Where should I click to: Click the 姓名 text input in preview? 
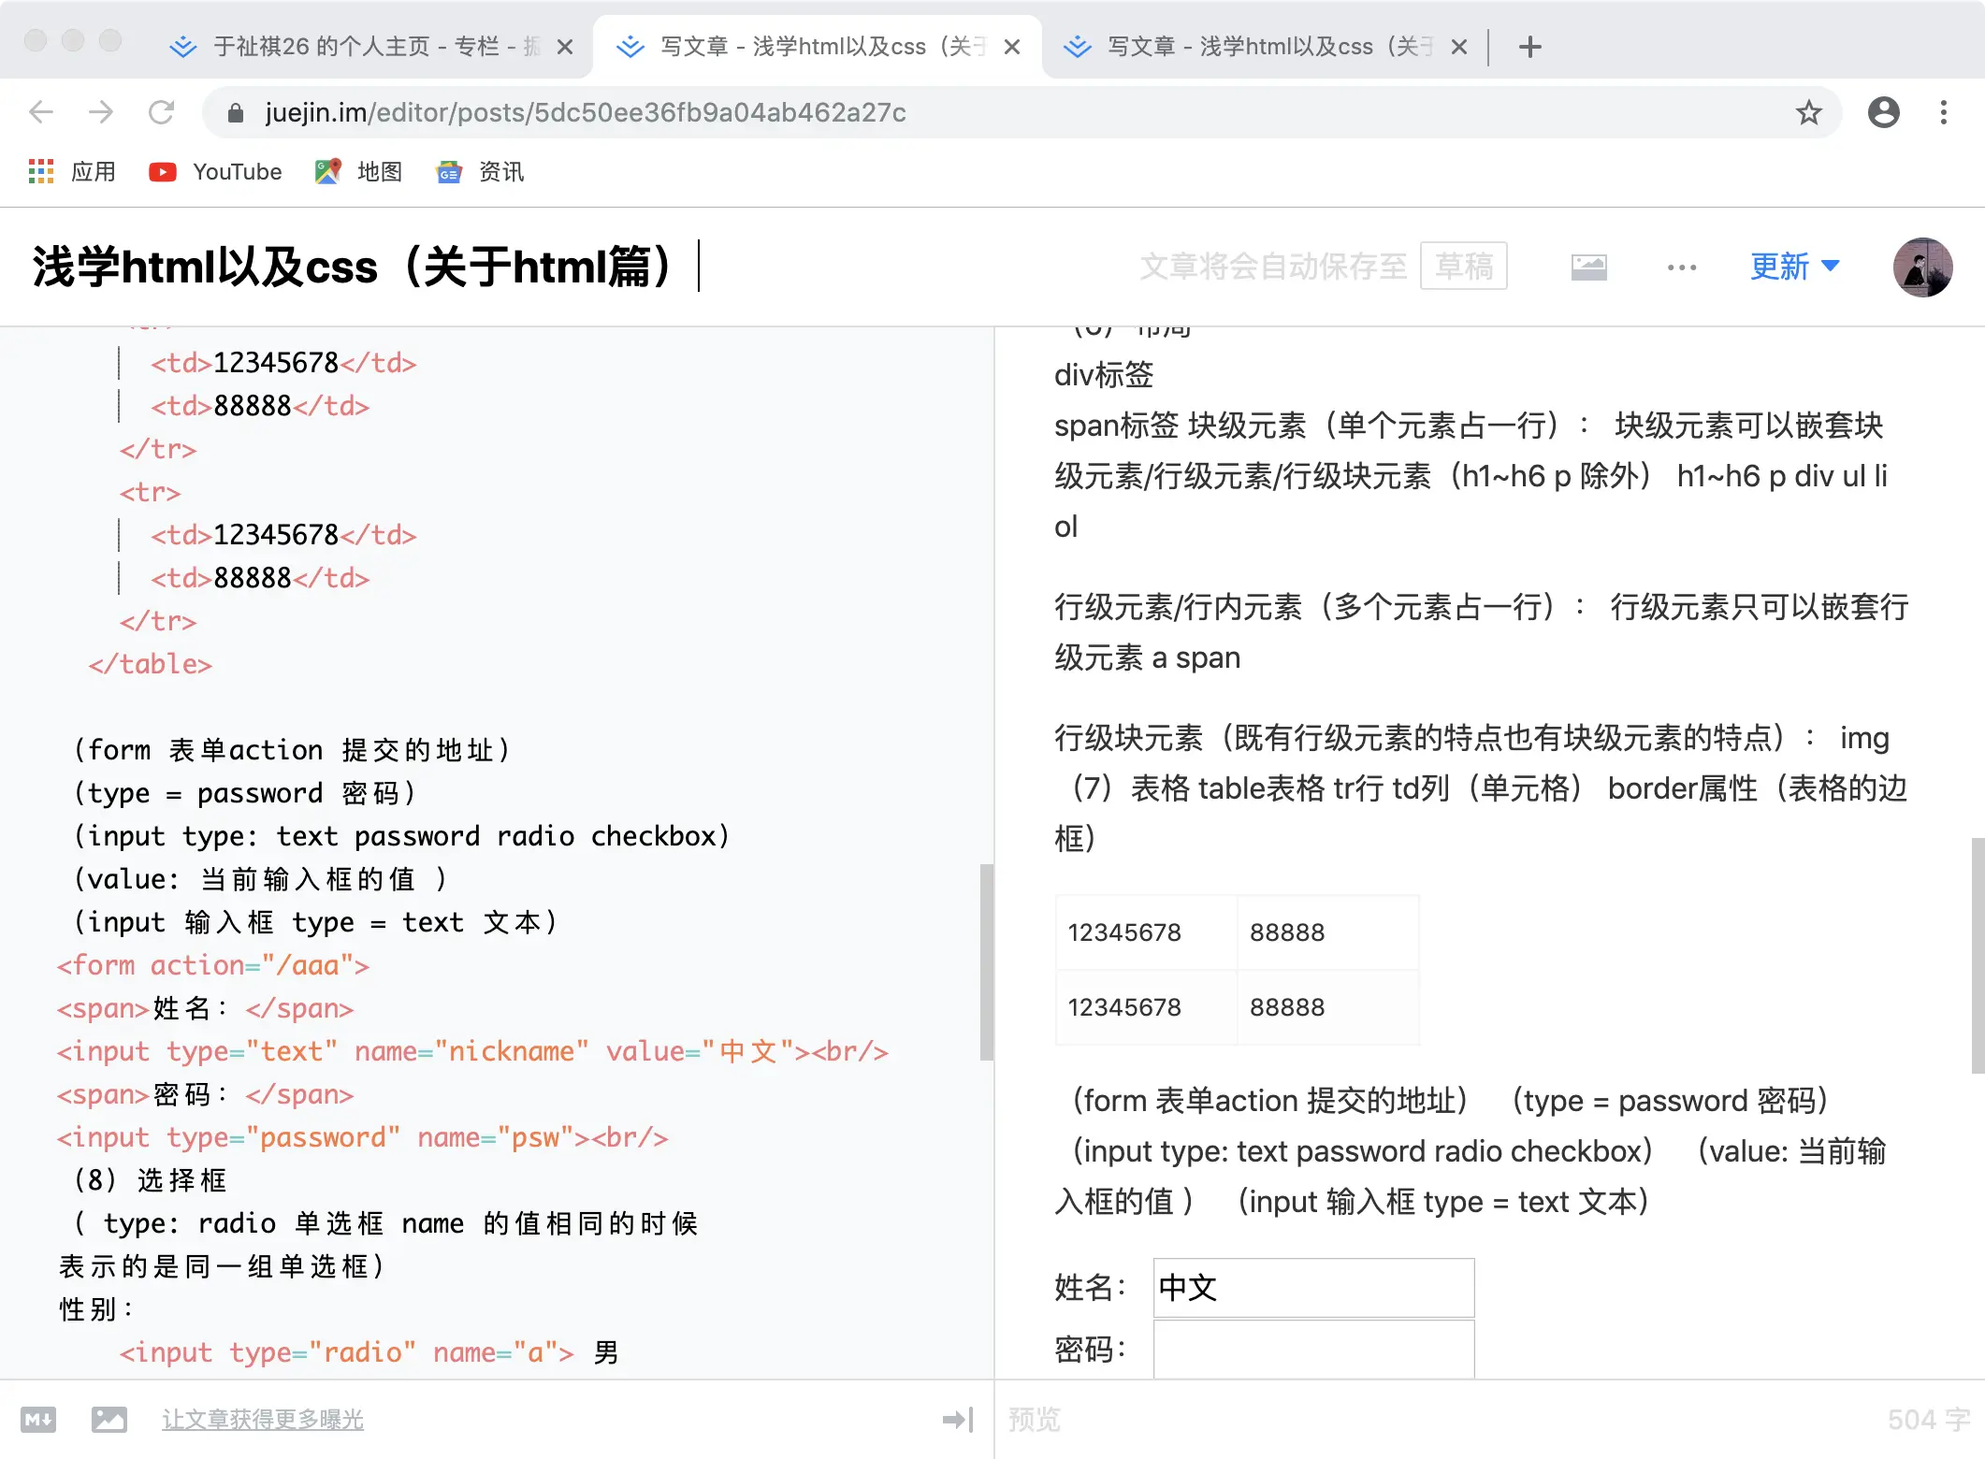click(1313, 1288)
